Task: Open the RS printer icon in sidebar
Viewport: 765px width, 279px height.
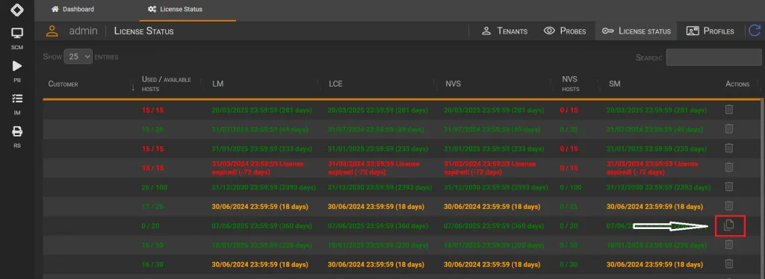Action: tap(17, 131)
